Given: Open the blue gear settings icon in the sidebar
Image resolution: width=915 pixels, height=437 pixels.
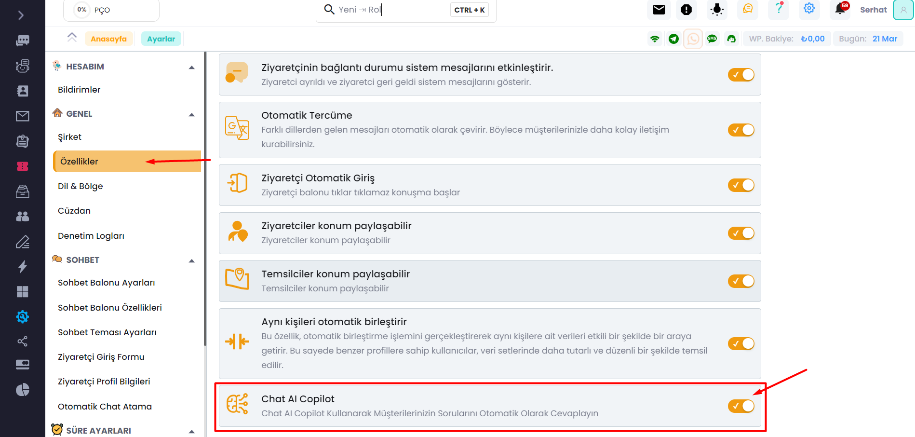Looking at the screenshot, I should click(22, 317).
